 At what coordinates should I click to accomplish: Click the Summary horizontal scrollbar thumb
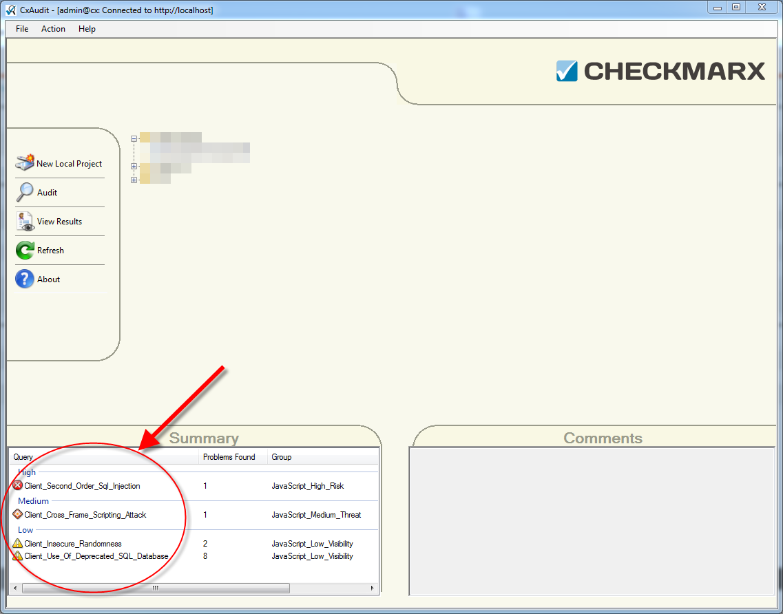coord(156,588)
